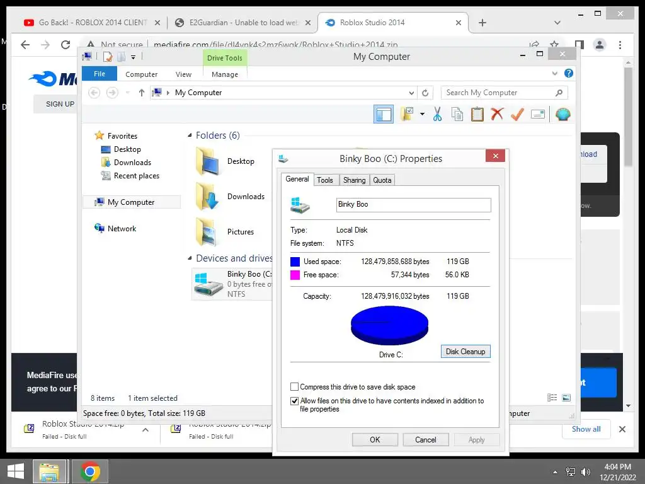
Task: Open the Manage ribbon tab
Action: click(225, 74)
